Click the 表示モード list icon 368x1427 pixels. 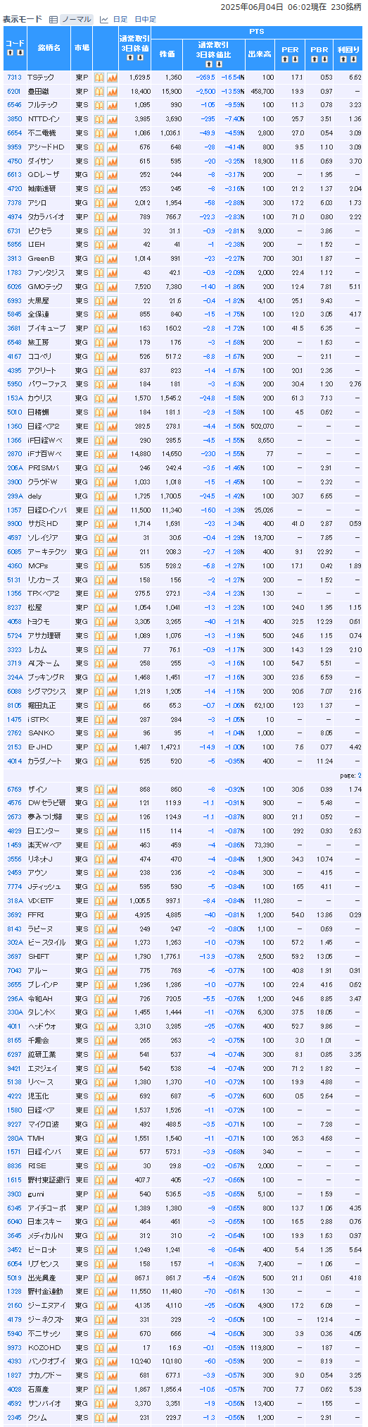coord(53,19)
